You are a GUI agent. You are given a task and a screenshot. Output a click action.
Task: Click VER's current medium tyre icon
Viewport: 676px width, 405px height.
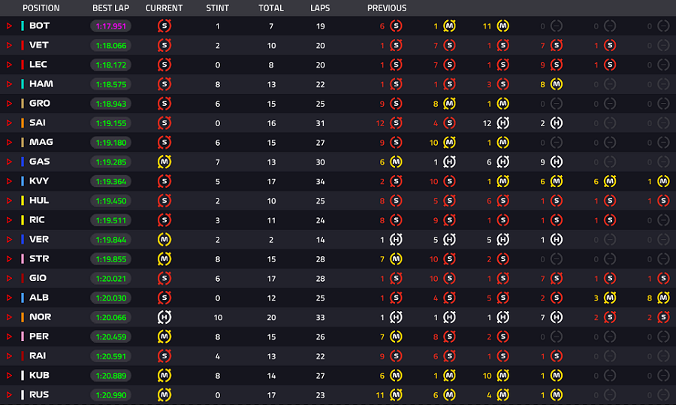164,240
